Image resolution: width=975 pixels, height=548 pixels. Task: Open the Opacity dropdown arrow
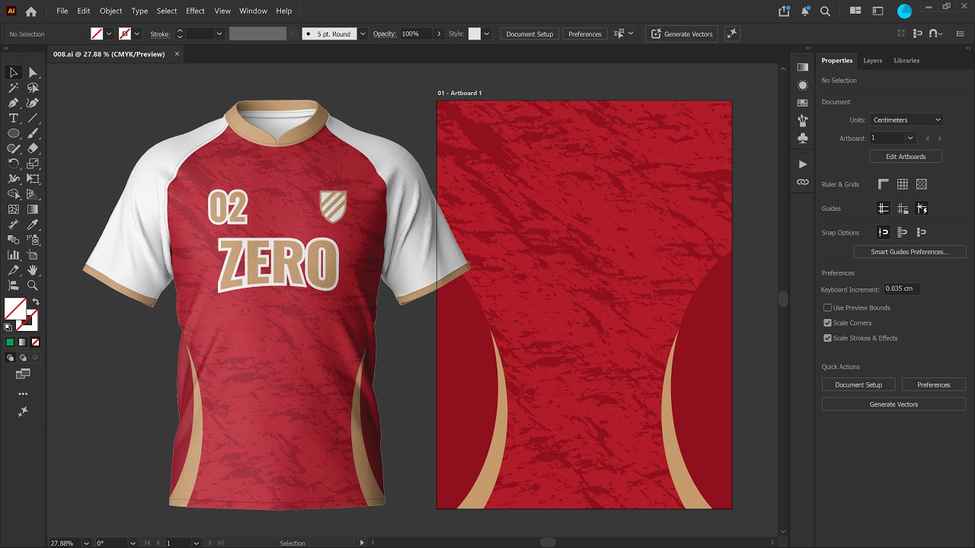tap(438, 34)
